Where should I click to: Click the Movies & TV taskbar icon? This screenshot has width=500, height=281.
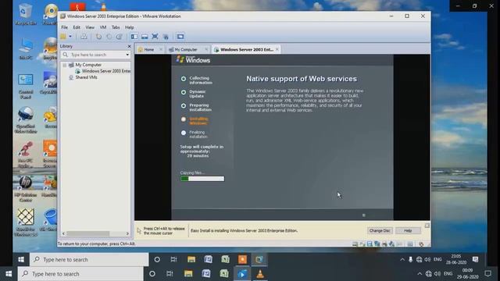[x=242, y=274]
